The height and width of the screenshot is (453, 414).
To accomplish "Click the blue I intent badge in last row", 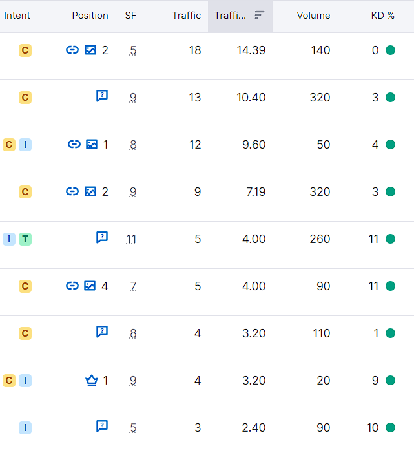I will [25, 428].
